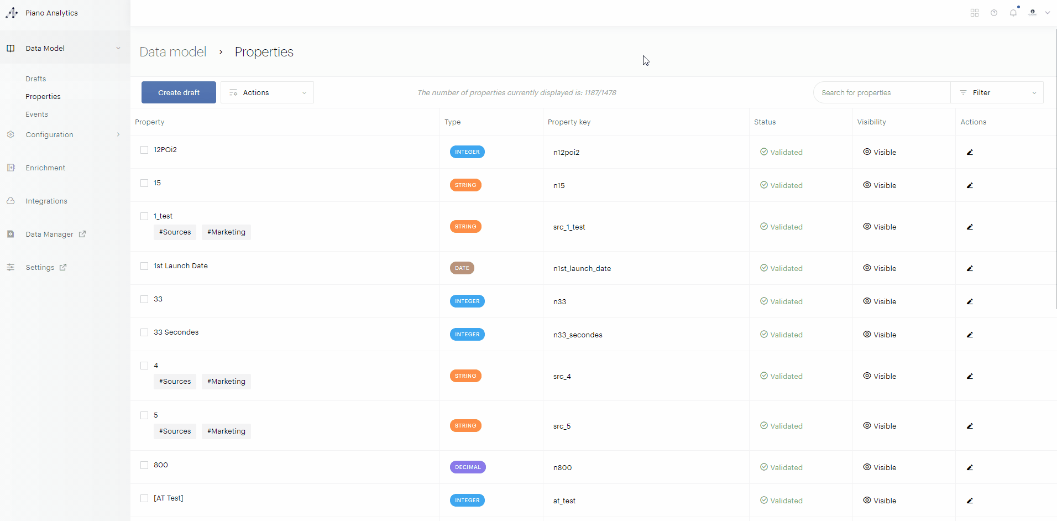The width and height of the screenshot is (1057, 521).
Task: Open Events in Data Model menu
Action: tap(36, 114)
